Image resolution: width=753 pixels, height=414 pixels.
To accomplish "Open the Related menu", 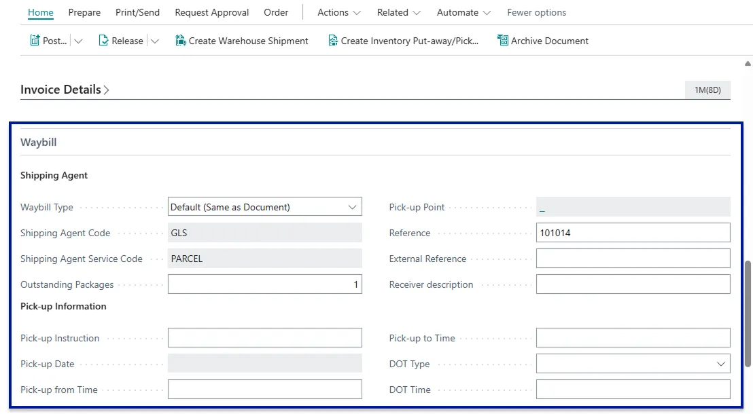I will 399,12.
